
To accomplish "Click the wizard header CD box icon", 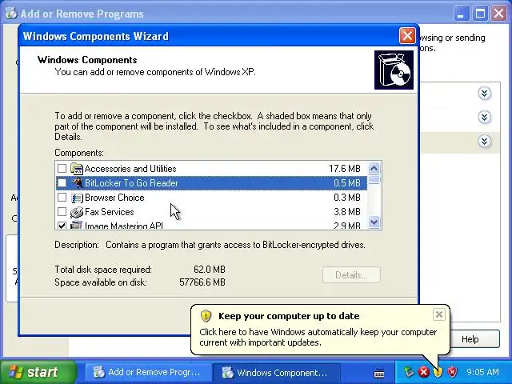I will pos(394,70).
